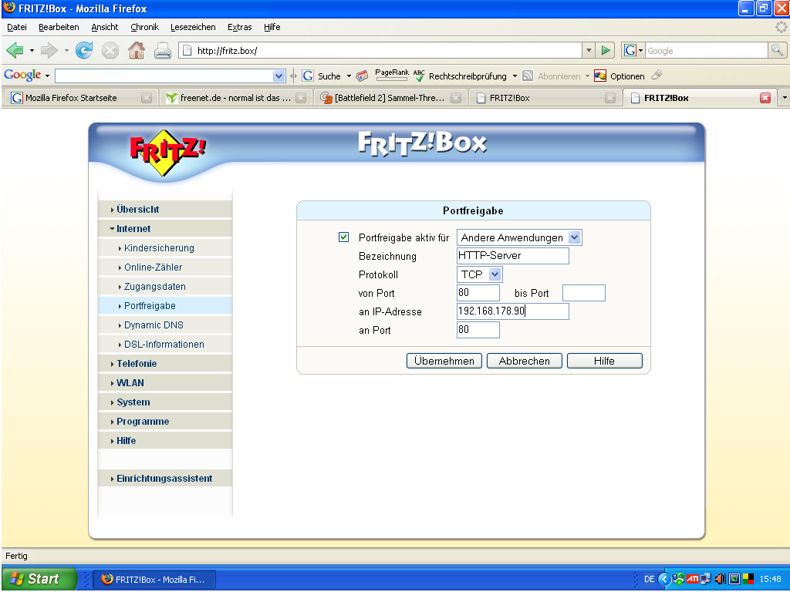Open the TCP protocol dropdown
This screenshot has width=790, height=592.
pyautogui.click(x=479, y=274)
